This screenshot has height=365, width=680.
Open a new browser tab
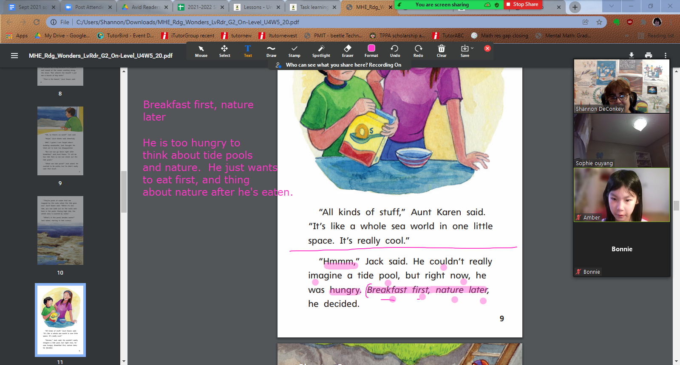[575, 7]
